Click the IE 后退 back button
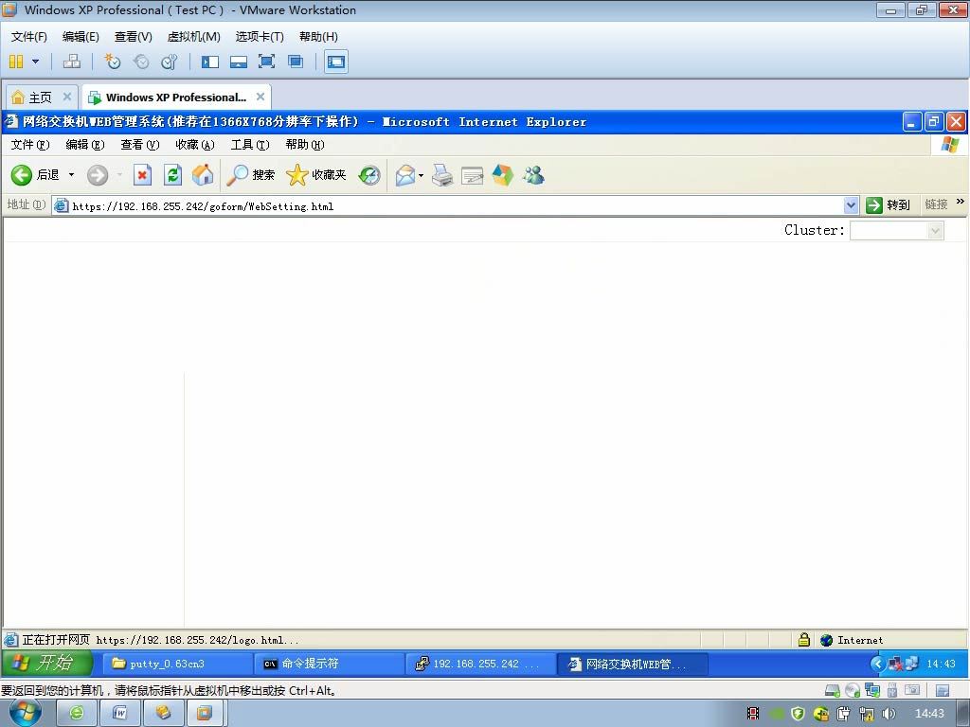The height and width of the screenshot is (727, 970). tap(35, 175)
